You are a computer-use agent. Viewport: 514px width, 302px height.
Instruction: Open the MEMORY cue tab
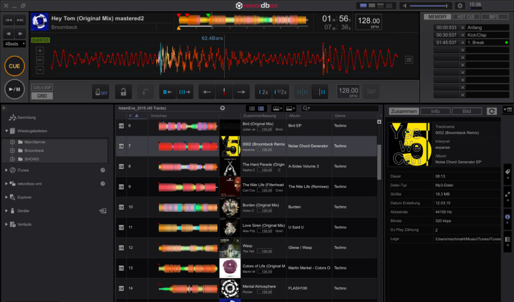click(437, 17)
